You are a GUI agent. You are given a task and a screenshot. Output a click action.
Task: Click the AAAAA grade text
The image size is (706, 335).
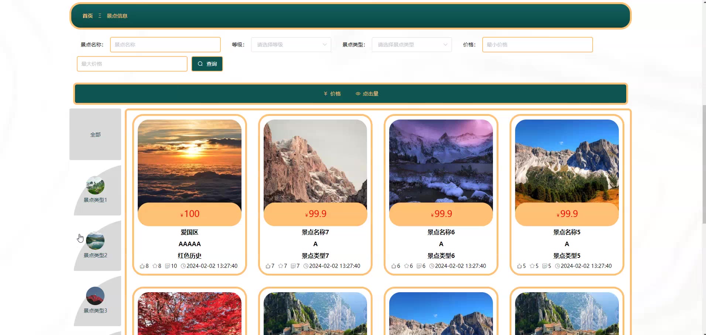(x=189, y=244)
